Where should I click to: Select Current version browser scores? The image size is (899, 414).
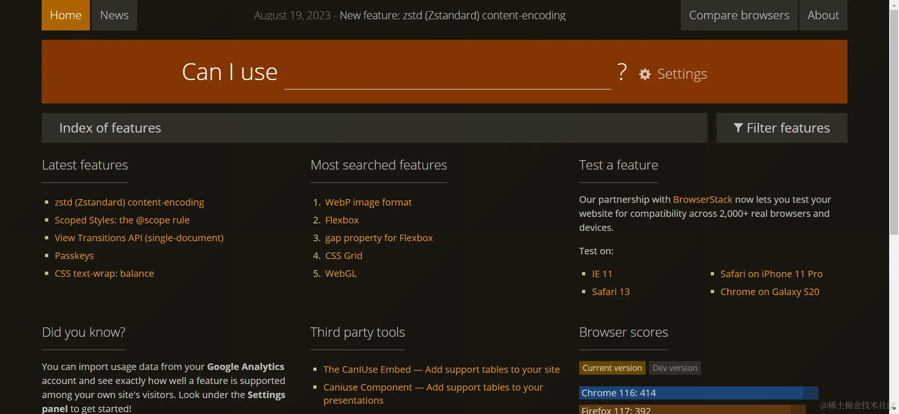pyautogui.click(x=612, y=368)
